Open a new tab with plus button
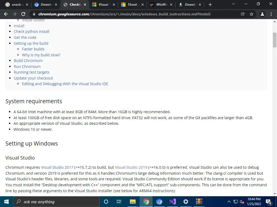The image size is (277, 207). 210,5
